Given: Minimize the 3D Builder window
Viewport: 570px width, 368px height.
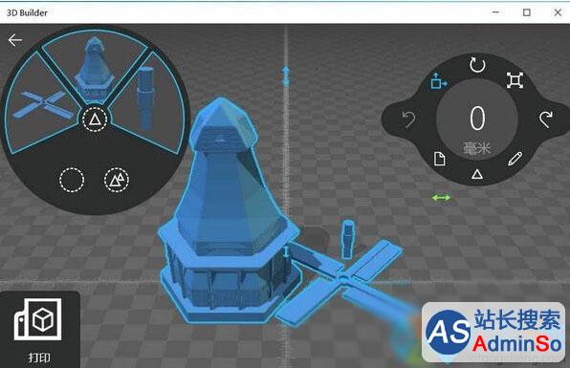Looking at the screenshot, I should (495, 12).
